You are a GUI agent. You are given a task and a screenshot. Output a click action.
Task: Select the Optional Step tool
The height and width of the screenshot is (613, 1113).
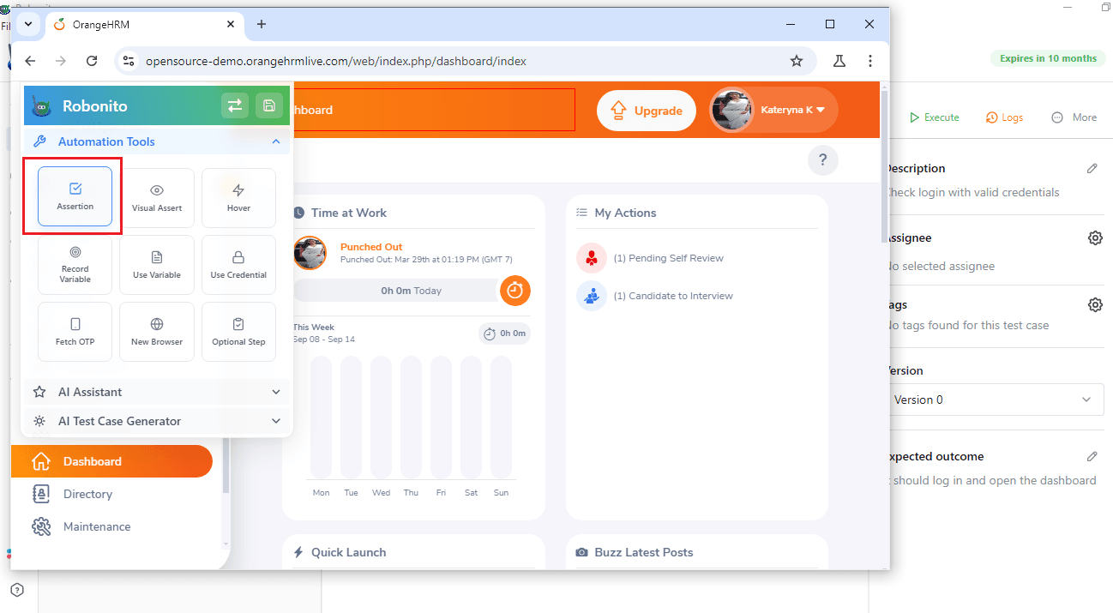(238, 332)
